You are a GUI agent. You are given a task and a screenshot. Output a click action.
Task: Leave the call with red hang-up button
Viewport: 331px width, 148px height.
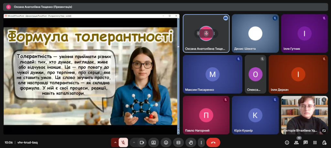[213, 142]
